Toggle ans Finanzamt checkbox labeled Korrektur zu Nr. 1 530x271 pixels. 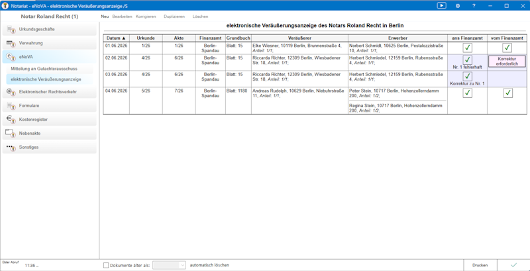coord(468,77)
